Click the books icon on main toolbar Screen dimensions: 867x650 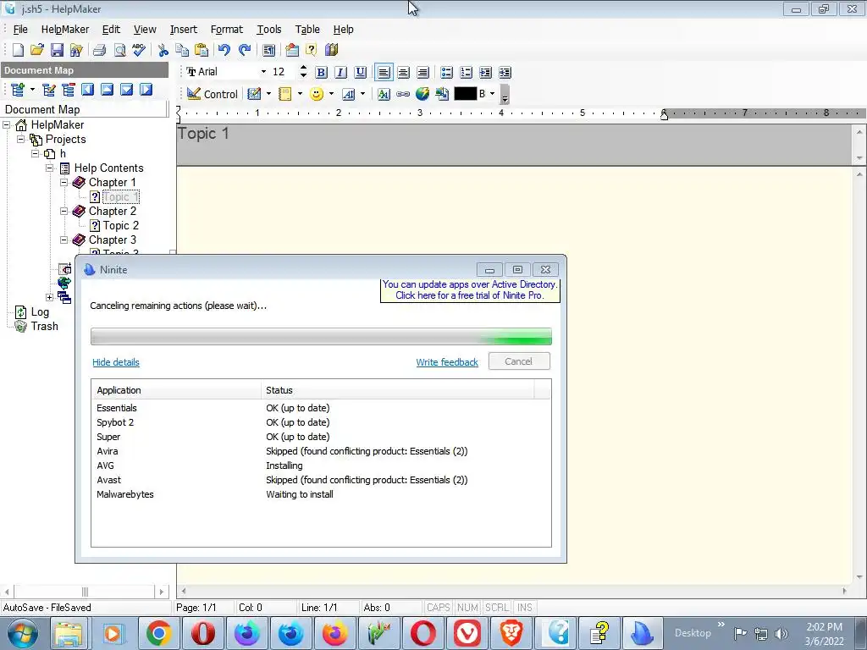(x=331, y=50)
